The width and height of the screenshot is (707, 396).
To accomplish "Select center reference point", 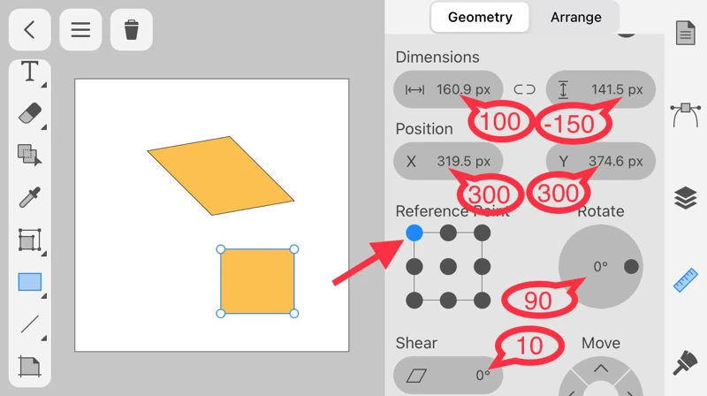I will point(448,267).
